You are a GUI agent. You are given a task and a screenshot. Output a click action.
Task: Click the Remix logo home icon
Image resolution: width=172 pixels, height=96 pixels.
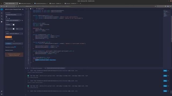pyautogui.click(x=2, y=10)
